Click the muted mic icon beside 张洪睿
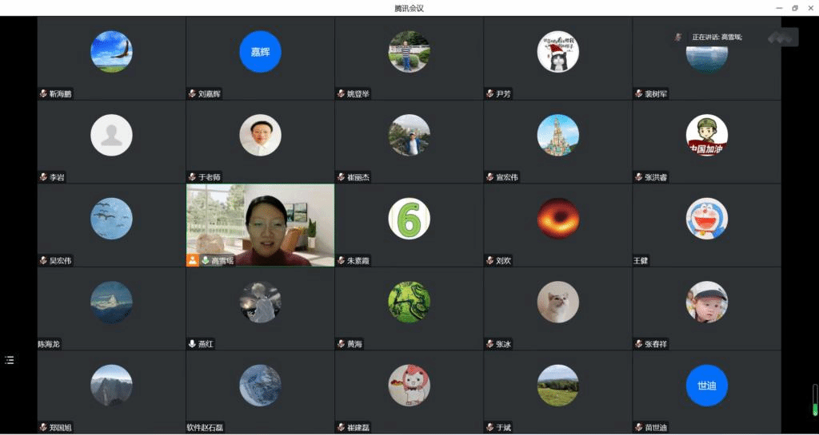This screenshot has width=819, height=435. [x=639, y=177]
